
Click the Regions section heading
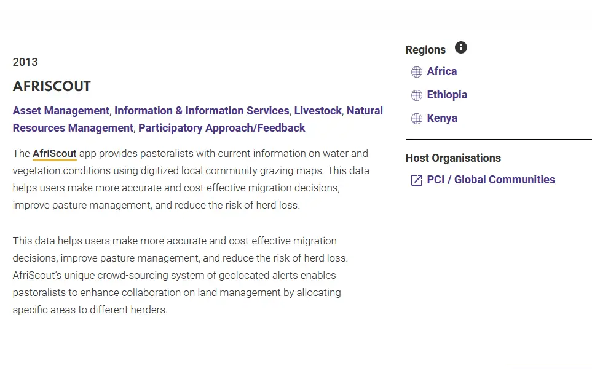pyautogui.click(x=425, y=50)
